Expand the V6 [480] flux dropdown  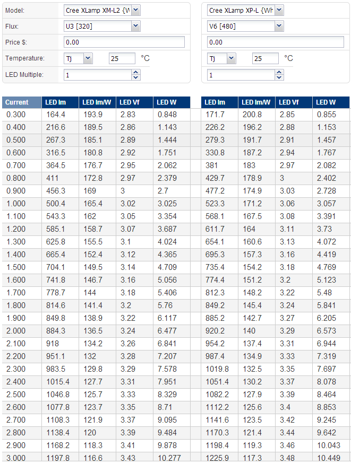(245, 26)
